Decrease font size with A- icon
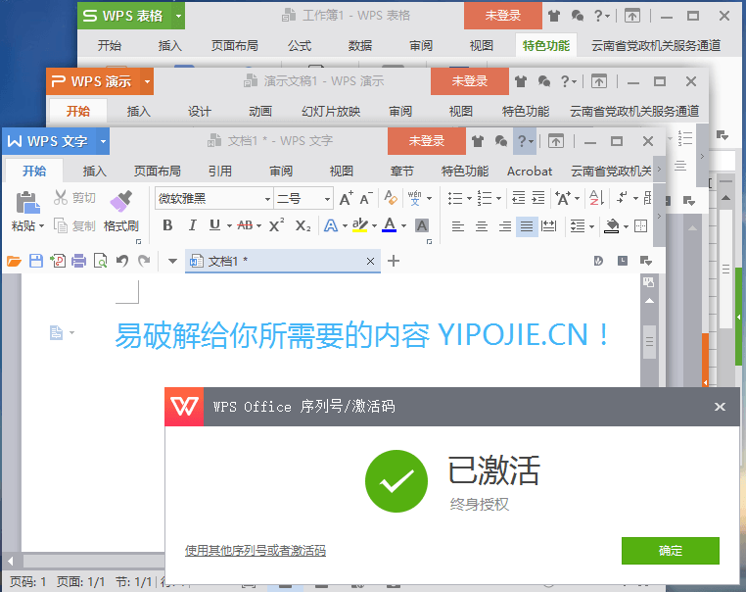 (x=366, y=198)
